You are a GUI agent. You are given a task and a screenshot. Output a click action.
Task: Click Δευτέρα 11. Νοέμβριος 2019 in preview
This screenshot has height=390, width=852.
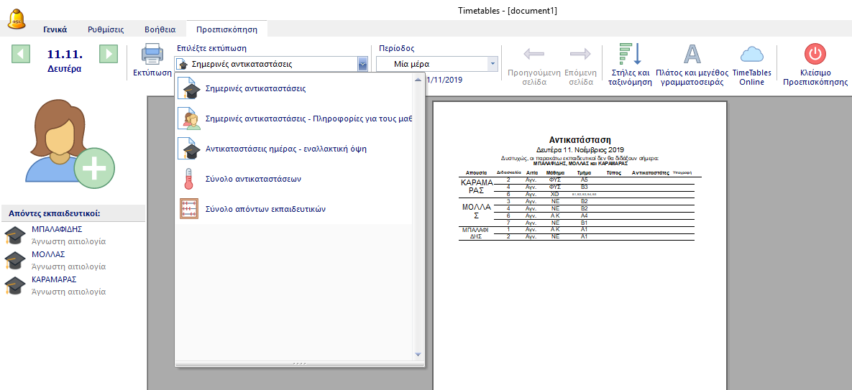coord(580,149)
